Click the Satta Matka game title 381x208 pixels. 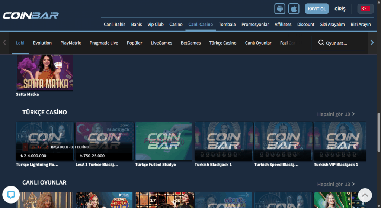click(x=27, y=94)
